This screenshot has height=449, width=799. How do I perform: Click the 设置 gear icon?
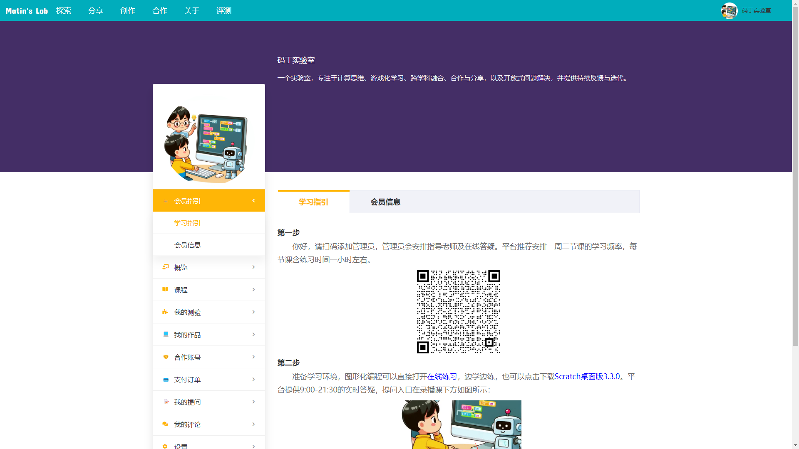pyautogui.click(x=166, y=446)
